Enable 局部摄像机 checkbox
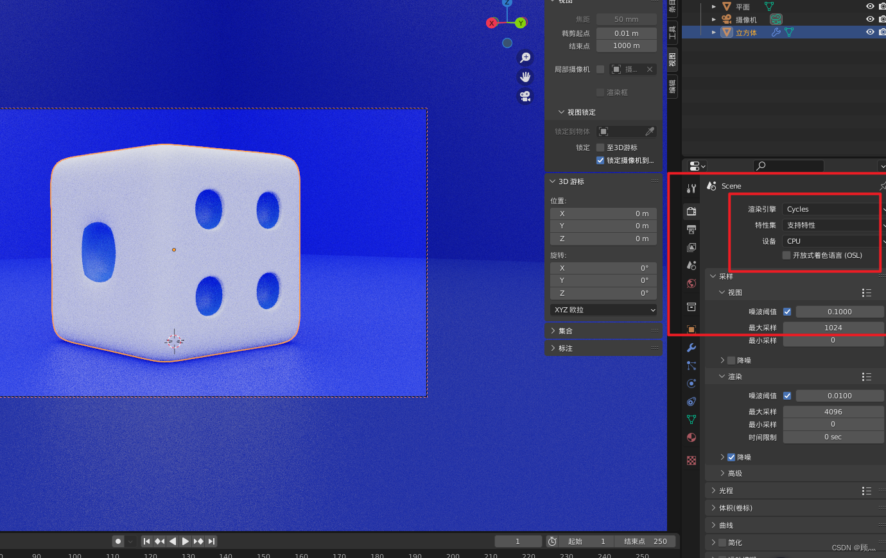 pyautogui.click(x=600, y=69)
